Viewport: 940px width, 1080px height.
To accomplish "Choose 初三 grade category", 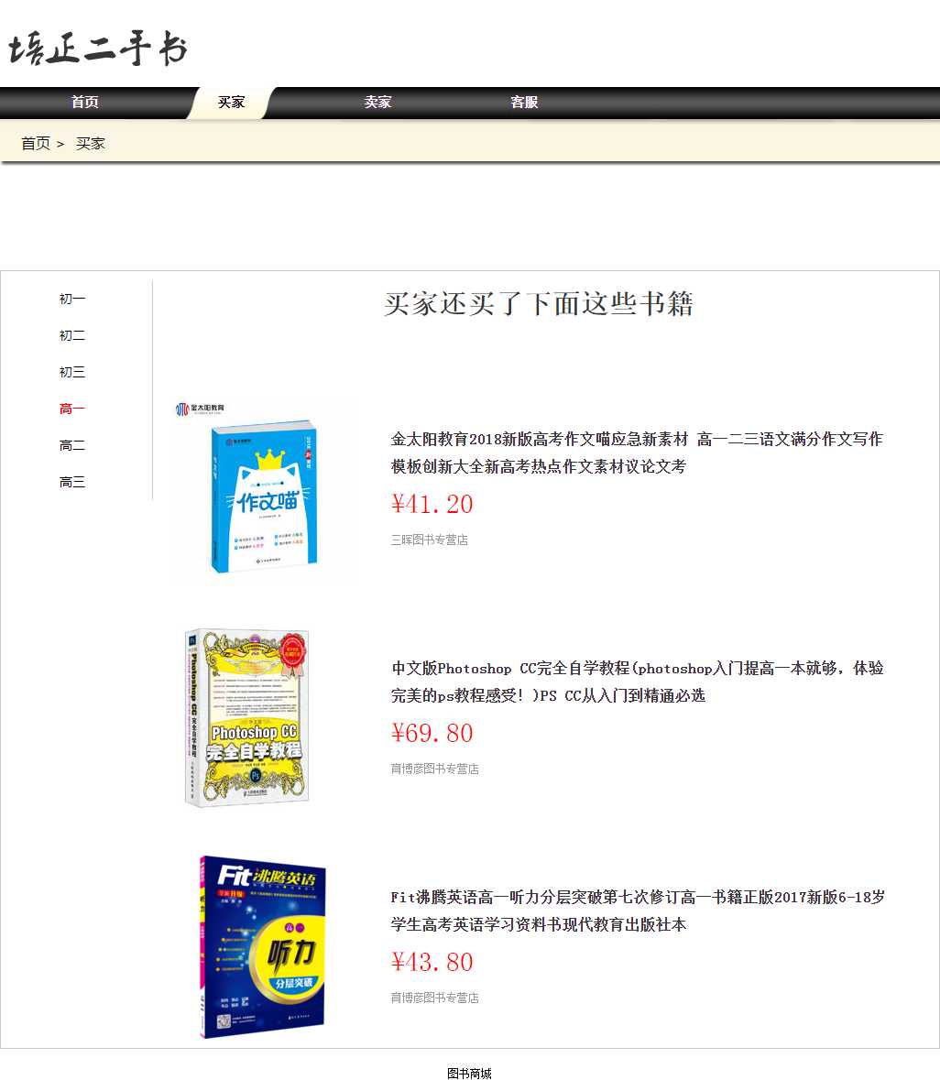I will click(x=72, y=373).
